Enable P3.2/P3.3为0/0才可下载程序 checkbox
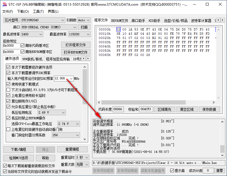The height and width of the screenshot is (176, 227). [x=8, y=90]
